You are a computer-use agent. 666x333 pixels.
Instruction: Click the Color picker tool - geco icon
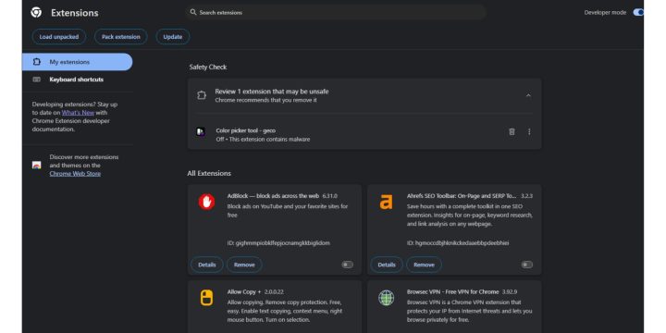point(201,131)
